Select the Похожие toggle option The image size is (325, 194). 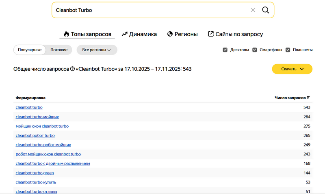coord(59,50)
